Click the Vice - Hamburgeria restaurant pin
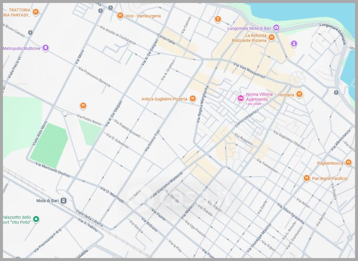The image size is (358, 261). 120,16
